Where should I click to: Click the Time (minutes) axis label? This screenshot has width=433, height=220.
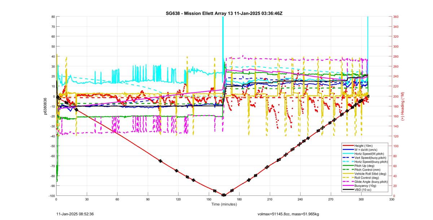[x=224, y=204]
